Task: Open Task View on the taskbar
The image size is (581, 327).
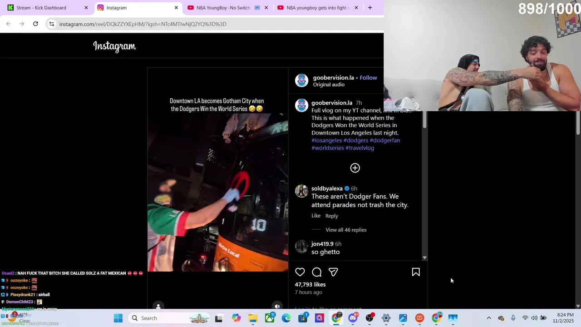Action: (x=219, y=318)
